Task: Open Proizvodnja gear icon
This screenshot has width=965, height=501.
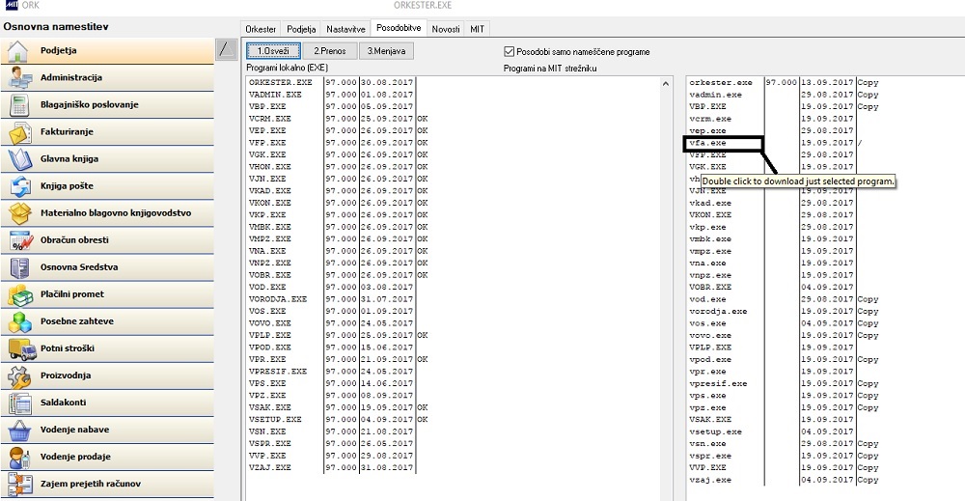Action: coord(19,376)
